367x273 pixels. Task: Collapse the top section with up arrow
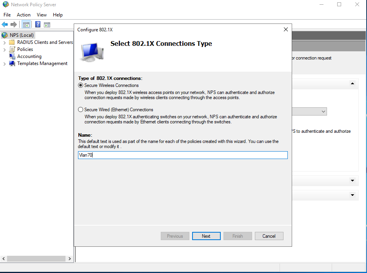pyautogui.click(x=352, y=83)
